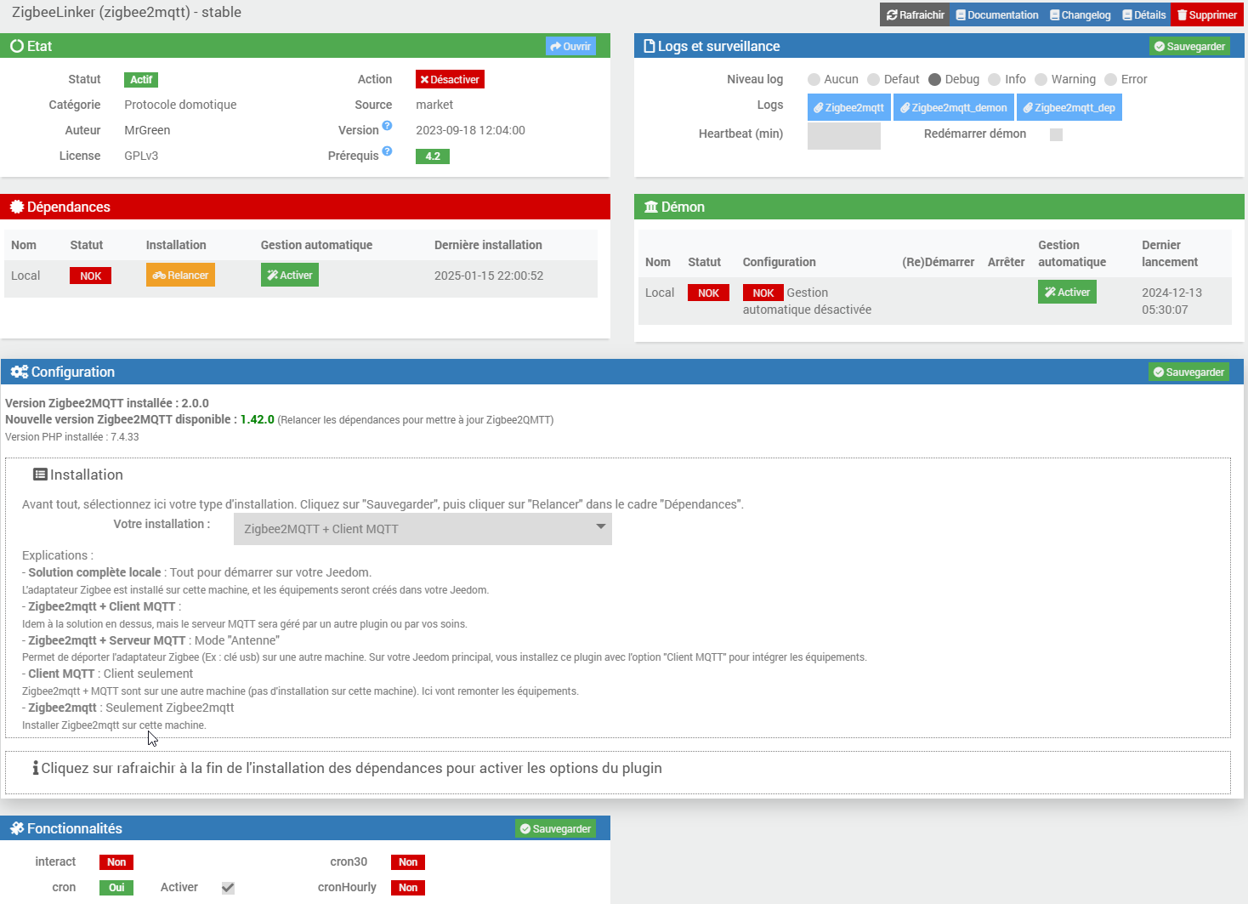This screenshot has height=904, width=1248.
Task: Click the date 2025-01-15 22:00:52
Action: [489, 276]
